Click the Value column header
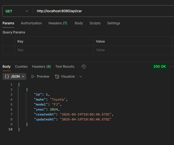This screenshot has height=145, width=174. (100, 41)
